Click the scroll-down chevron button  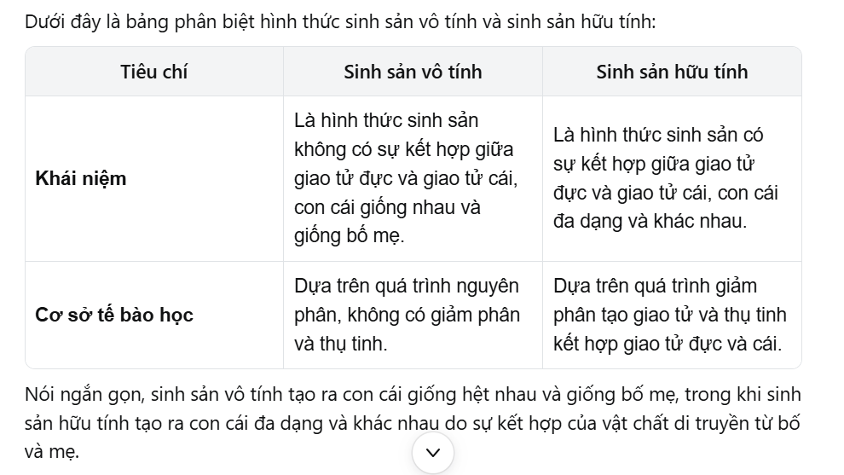[433, 453]
